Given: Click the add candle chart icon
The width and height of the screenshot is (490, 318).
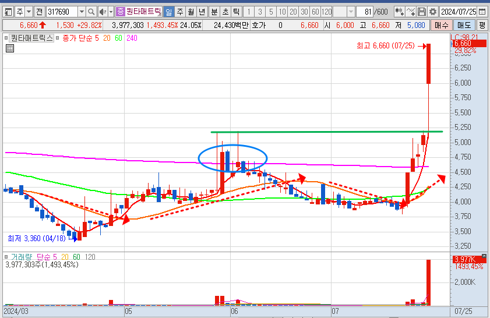Looking at the screenshot, I should [x=399, y=12].
